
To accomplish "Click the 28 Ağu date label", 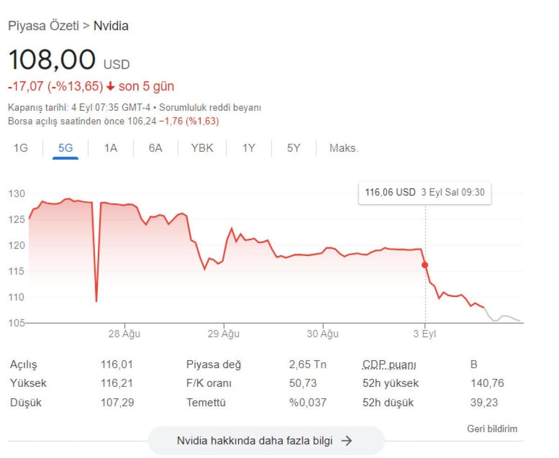I will point(124,334).
